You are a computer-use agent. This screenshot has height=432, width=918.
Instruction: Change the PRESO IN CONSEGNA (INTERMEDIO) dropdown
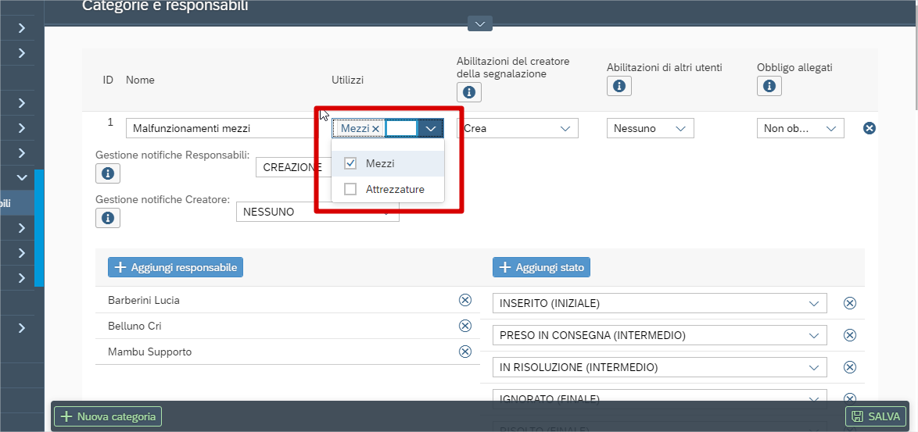(660, 335)
